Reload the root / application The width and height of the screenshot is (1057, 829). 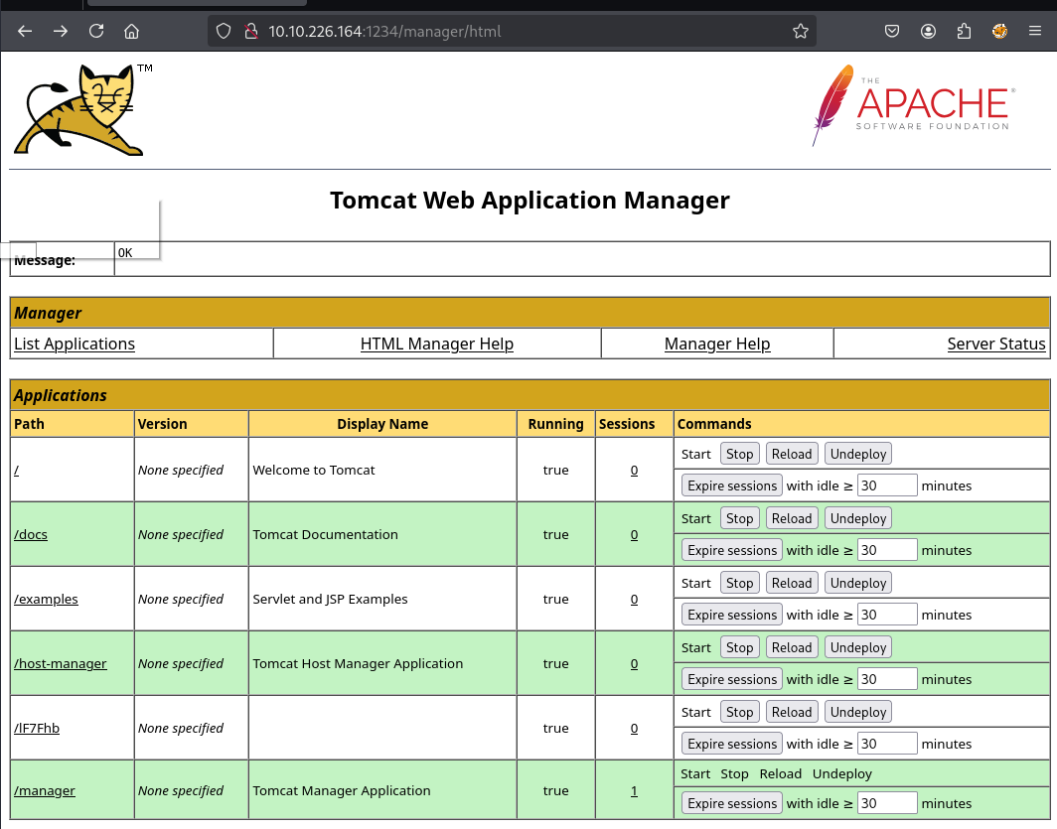pos(792,454)
